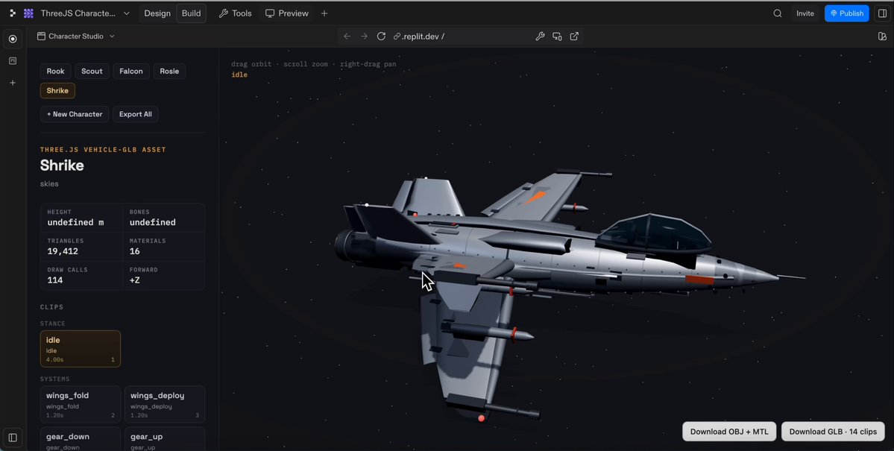Open preview in new window icon
Viewport: 894px width, 451px height.
(x=574, y=36)
